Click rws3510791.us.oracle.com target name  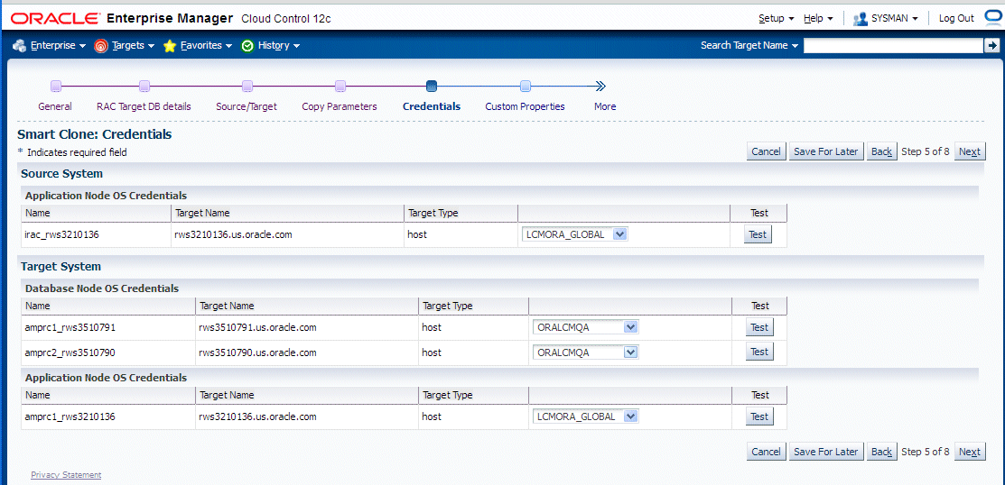257,327
